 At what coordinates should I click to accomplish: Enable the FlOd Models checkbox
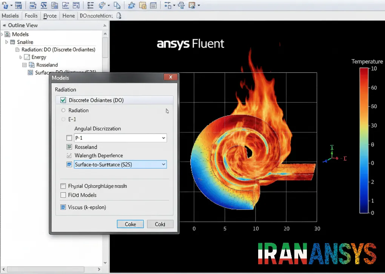(x=63, y=195)
